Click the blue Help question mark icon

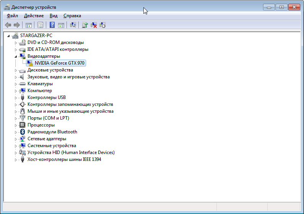[x=52, y=25]
